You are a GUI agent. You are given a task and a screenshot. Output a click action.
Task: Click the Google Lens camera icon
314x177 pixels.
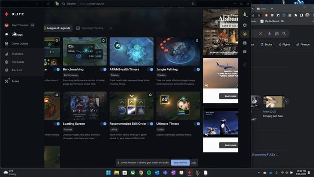pyautogui.click(x=277, y=34)
